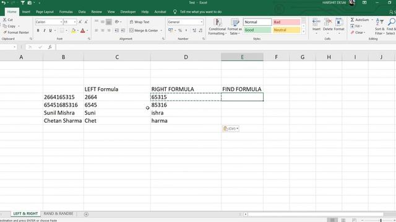
Task: Click the Percent Style icon
Action: click(x=180, y=30)
